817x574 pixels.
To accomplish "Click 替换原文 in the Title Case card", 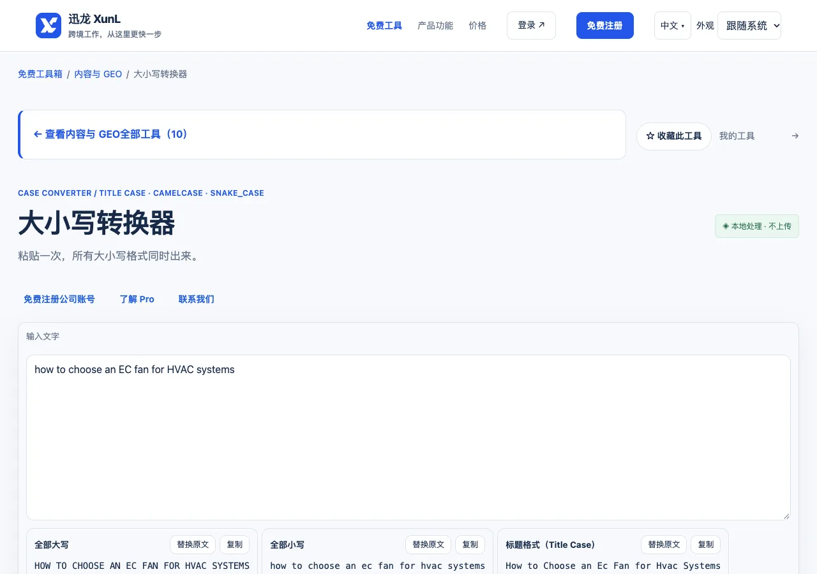I will pyautogui.click(x=664, y=545).
